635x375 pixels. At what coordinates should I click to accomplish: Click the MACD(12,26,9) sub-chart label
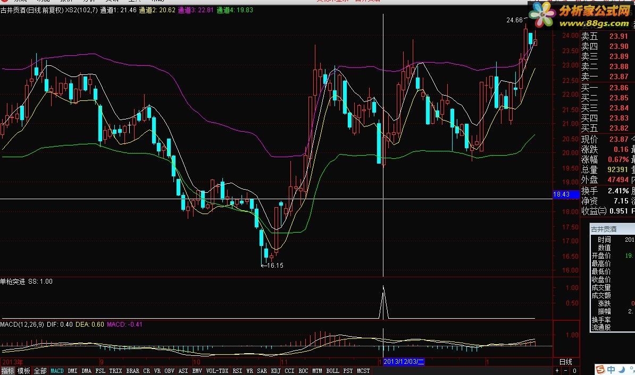point(22,325)
